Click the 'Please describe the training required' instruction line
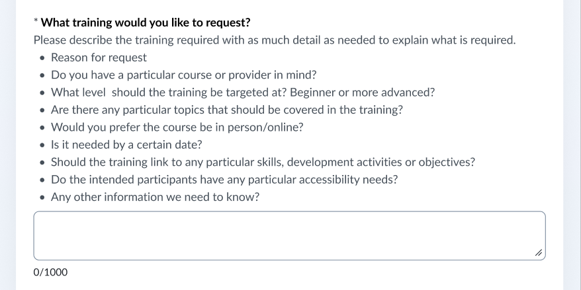Image resolution: width=581 pixels, height=290 pixels. click(274, 40)
